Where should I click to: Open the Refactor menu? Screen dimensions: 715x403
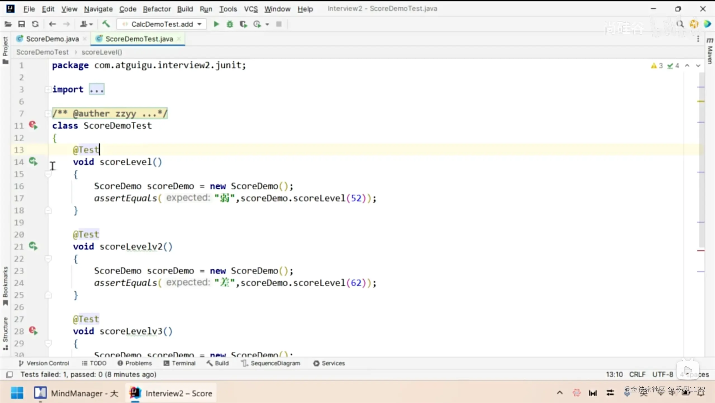(x=156, y=9)
